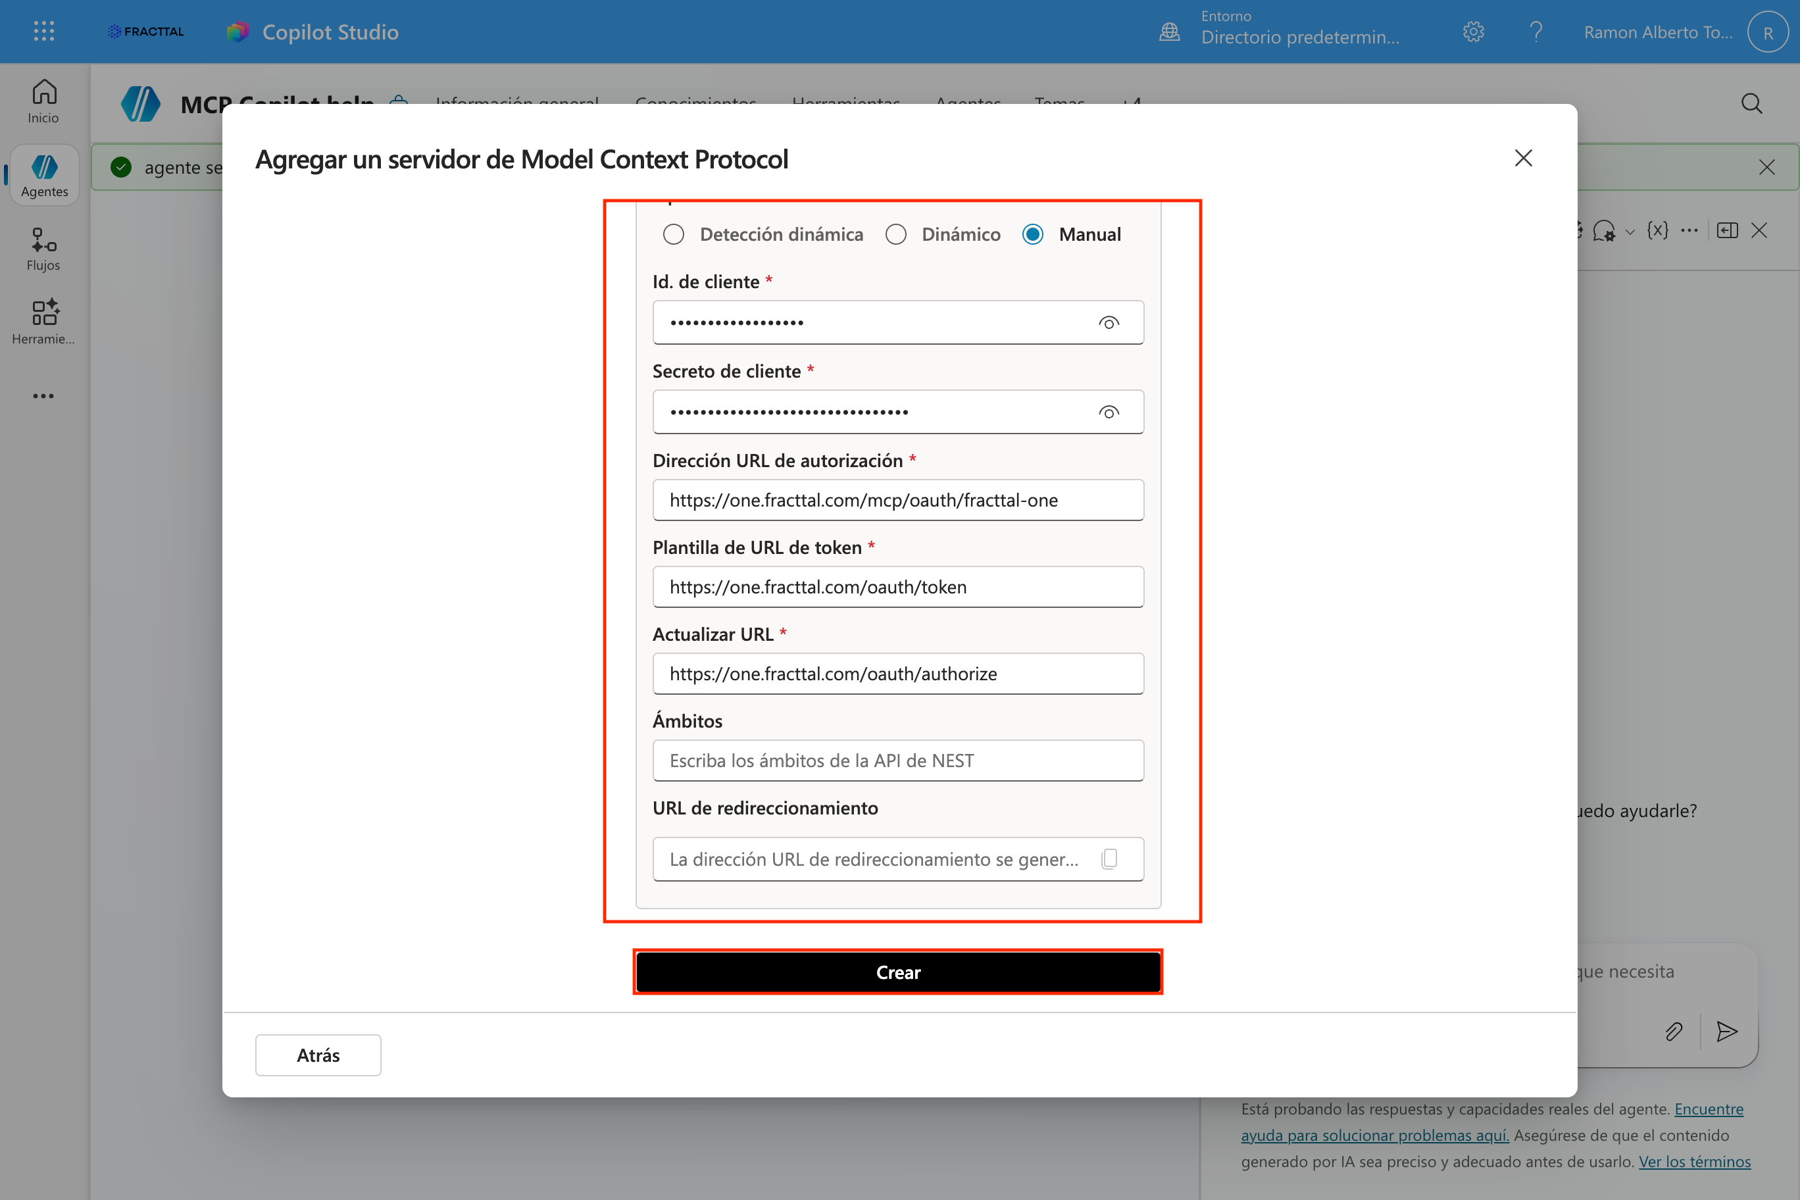The width and height of the screenshot is (1800, 1200).
Task: Open more options ellipsis in test panel
Action: [1689, 230]
